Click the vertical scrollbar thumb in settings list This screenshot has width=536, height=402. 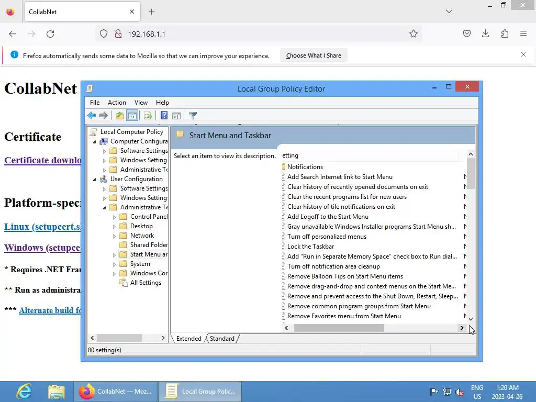[471, 174]
